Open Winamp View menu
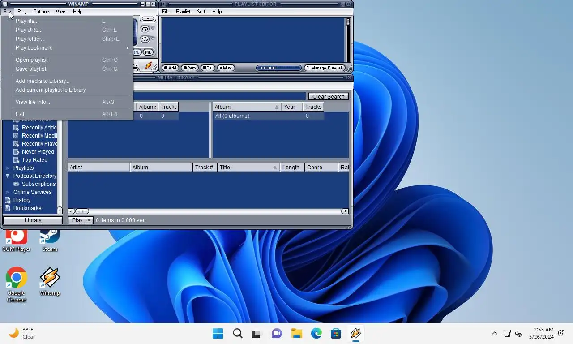Screen dimensions: 573x344 pyautogui.click(x=61, y=12)
